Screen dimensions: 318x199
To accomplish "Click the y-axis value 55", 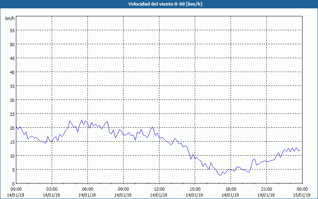I will tap(12, 31).
